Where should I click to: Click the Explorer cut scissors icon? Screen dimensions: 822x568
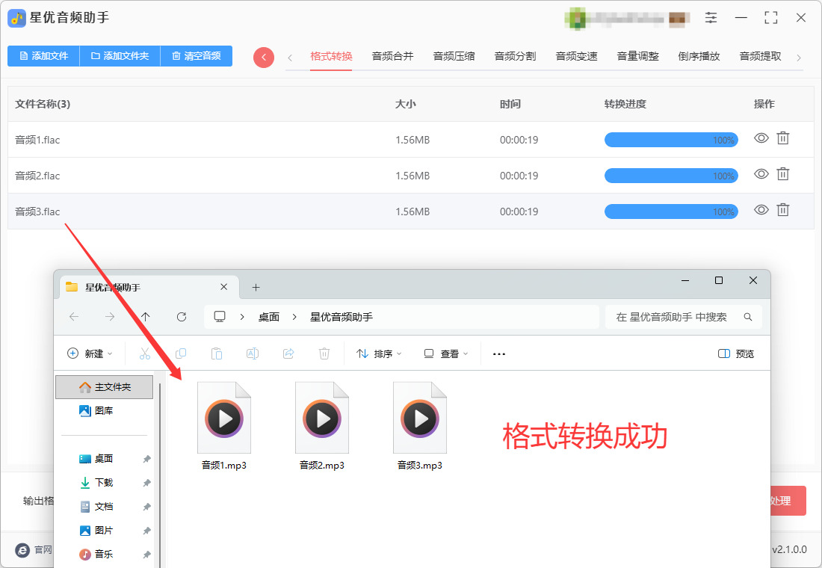(145, 354)
